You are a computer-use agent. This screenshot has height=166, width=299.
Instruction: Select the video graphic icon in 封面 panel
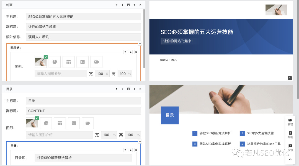pyautogui.click(x=96, y=62)
